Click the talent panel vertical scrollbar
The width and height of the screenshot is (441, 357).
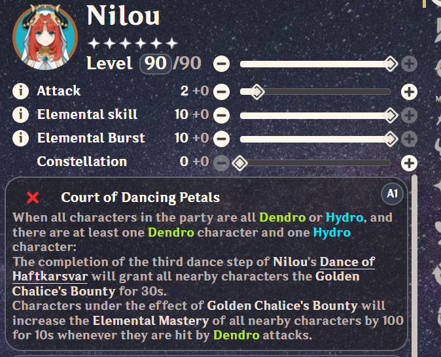tap(414, 262)
